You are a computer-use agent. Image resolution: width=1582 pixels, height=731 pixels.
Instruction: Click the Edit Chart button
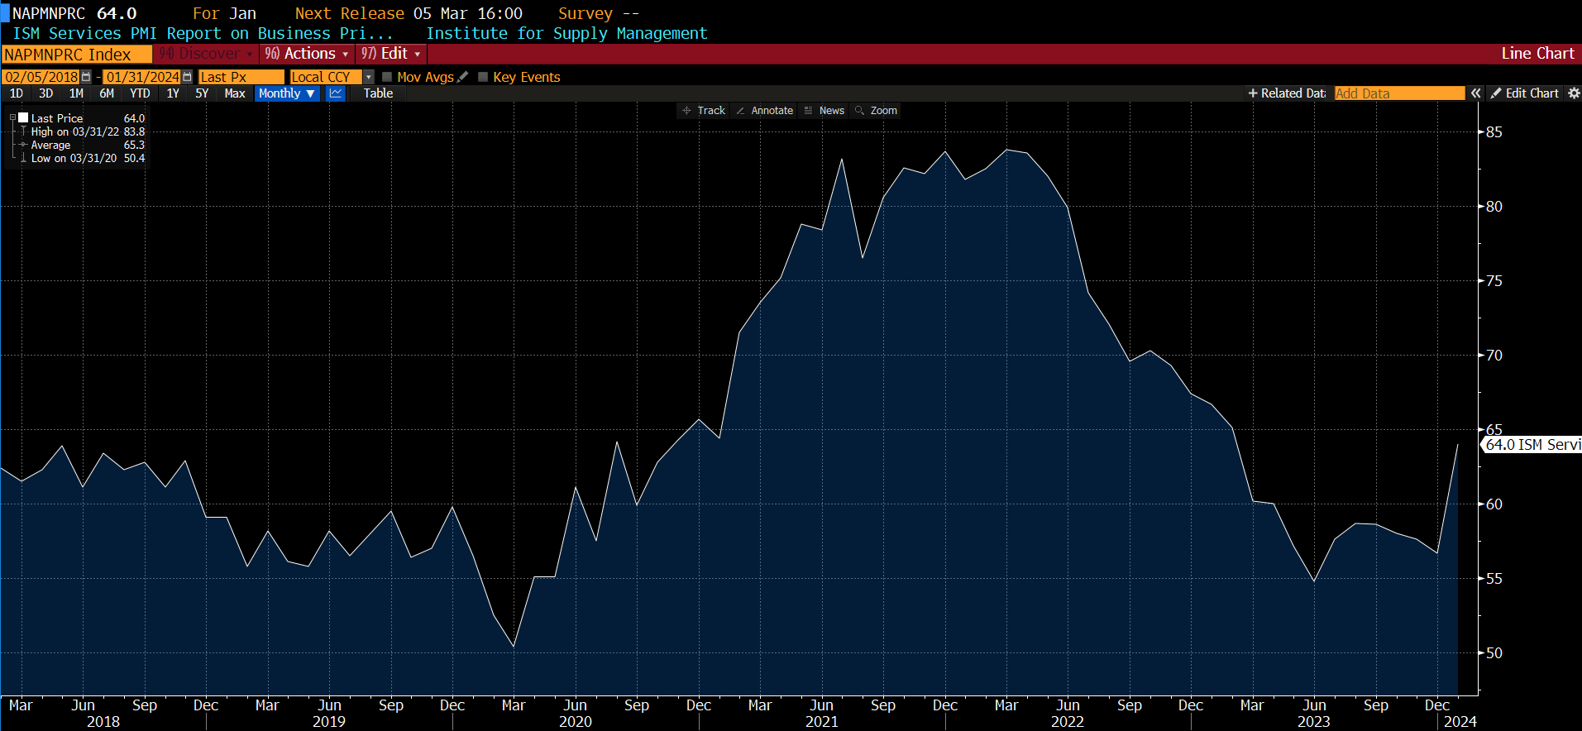(x=1524, y=93)
